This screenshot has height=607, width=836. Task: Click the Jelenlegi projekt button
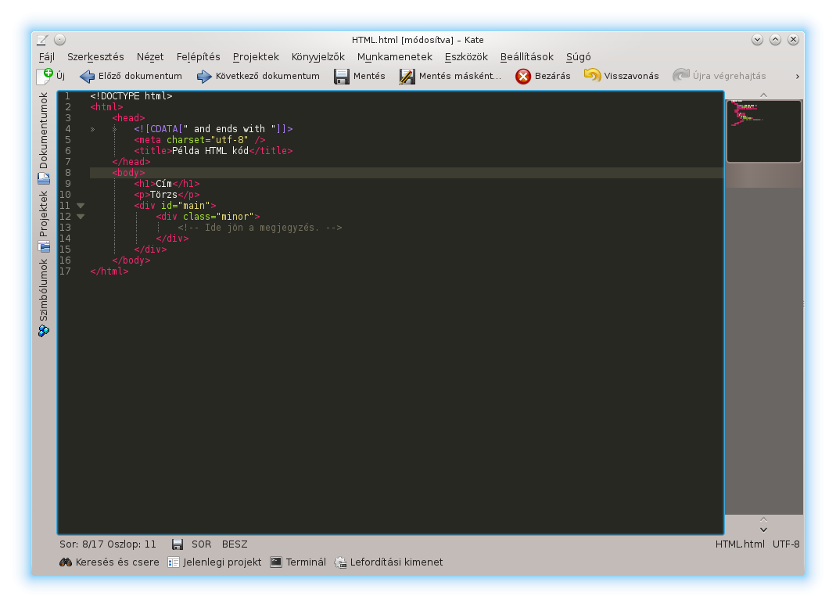click(x=214, y=562)
